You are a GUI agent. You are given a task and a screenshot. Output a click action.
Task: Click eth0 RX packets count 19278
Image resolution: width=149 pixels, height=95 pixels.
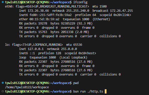point(43,23)
